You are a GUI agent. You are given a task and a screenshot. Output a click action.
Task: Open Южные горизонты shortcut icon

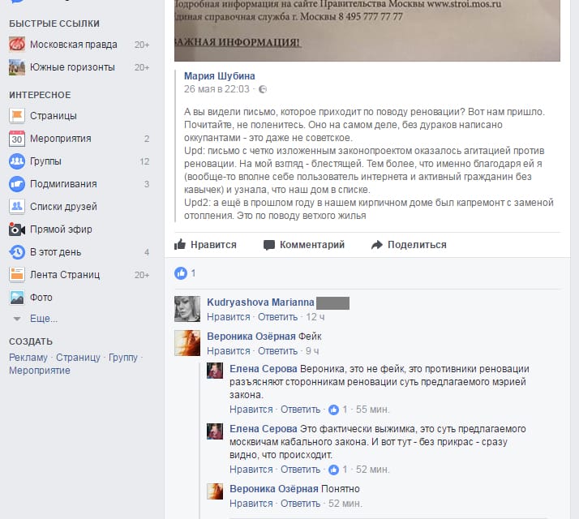[x=17, y=67]
